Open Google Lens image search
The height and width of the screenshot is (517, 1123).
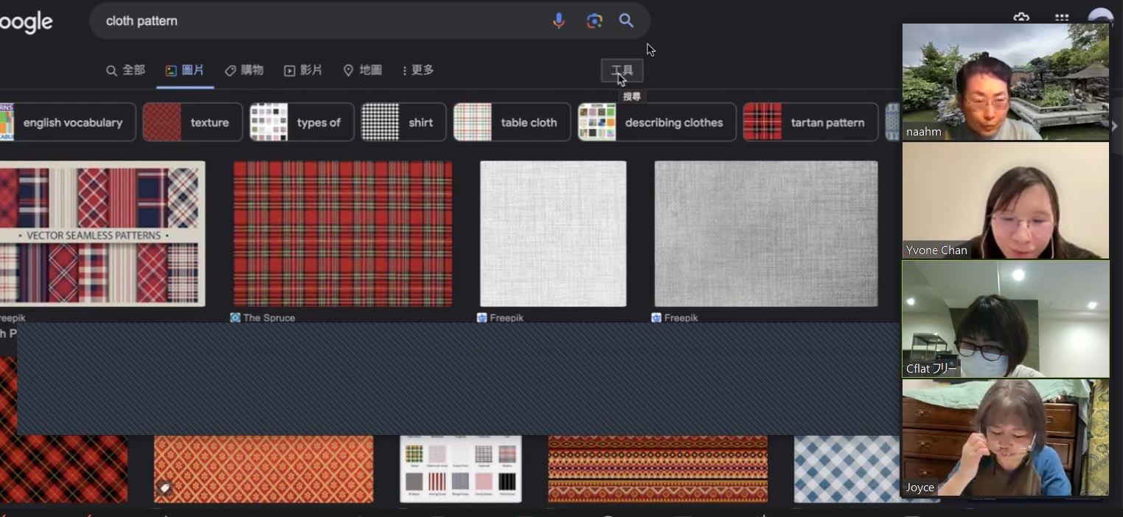click(594, 21)
